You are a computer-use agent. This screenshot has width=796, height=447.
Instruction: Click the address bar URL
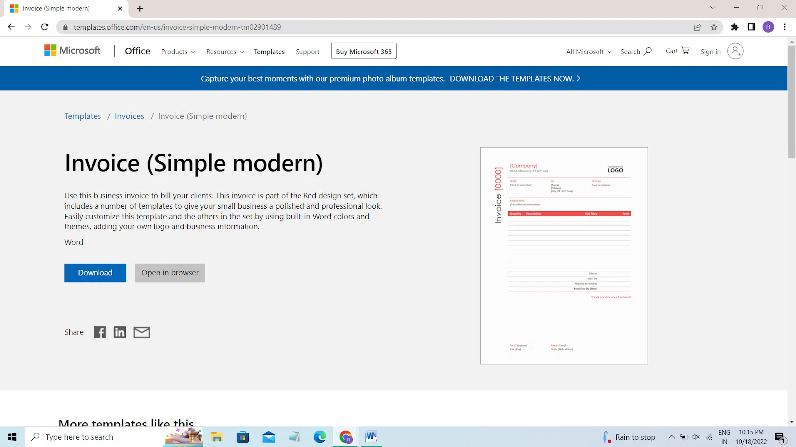(x=177, y=27)
